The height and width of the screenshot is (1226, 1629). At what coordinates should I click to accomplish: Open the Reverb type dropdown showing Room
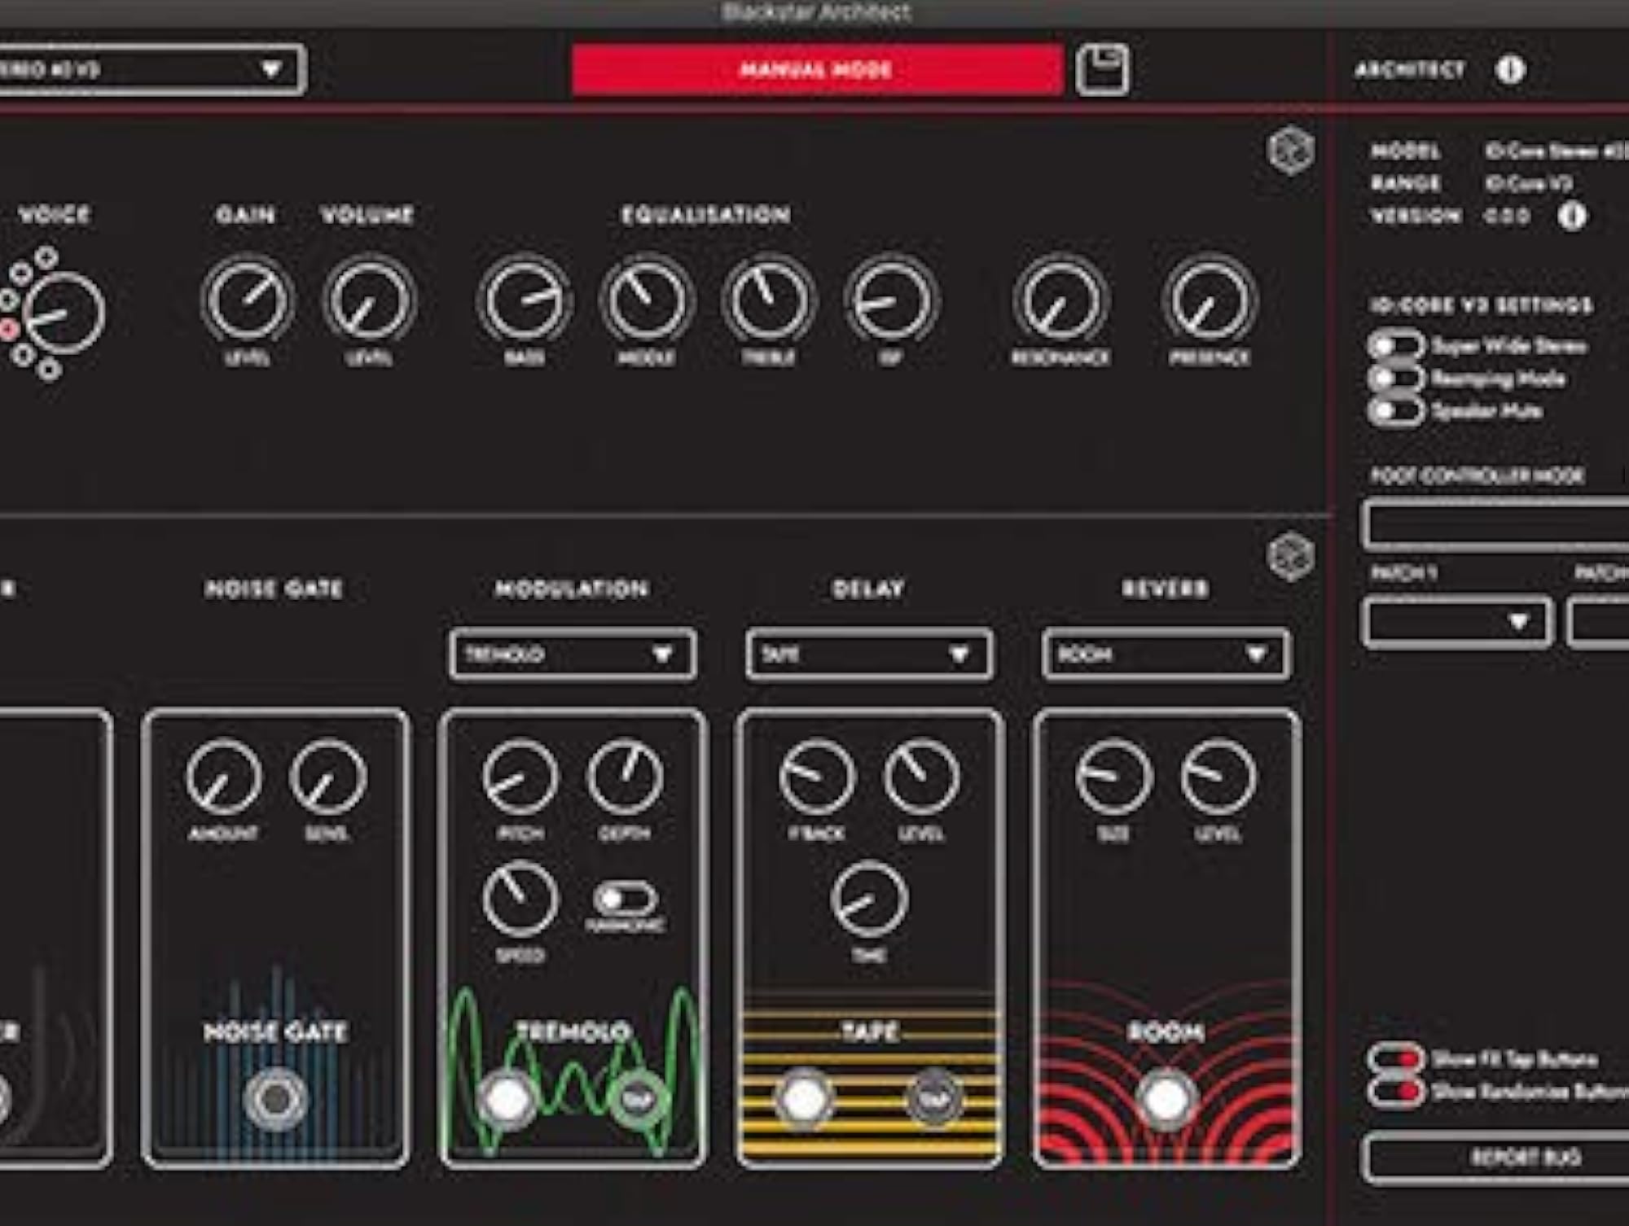pos(1166,655)
